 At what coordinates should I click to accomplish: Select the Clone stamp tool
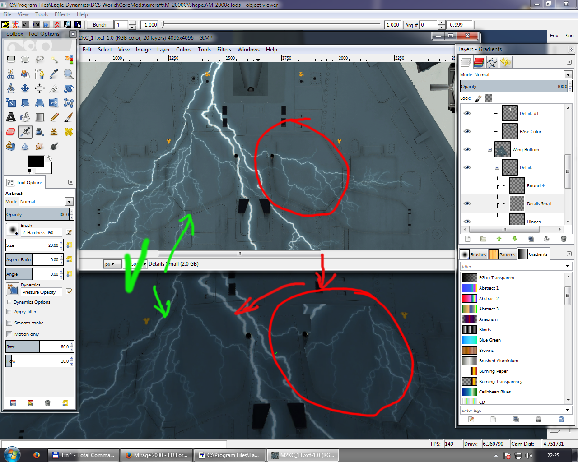[x=54, y=132]
